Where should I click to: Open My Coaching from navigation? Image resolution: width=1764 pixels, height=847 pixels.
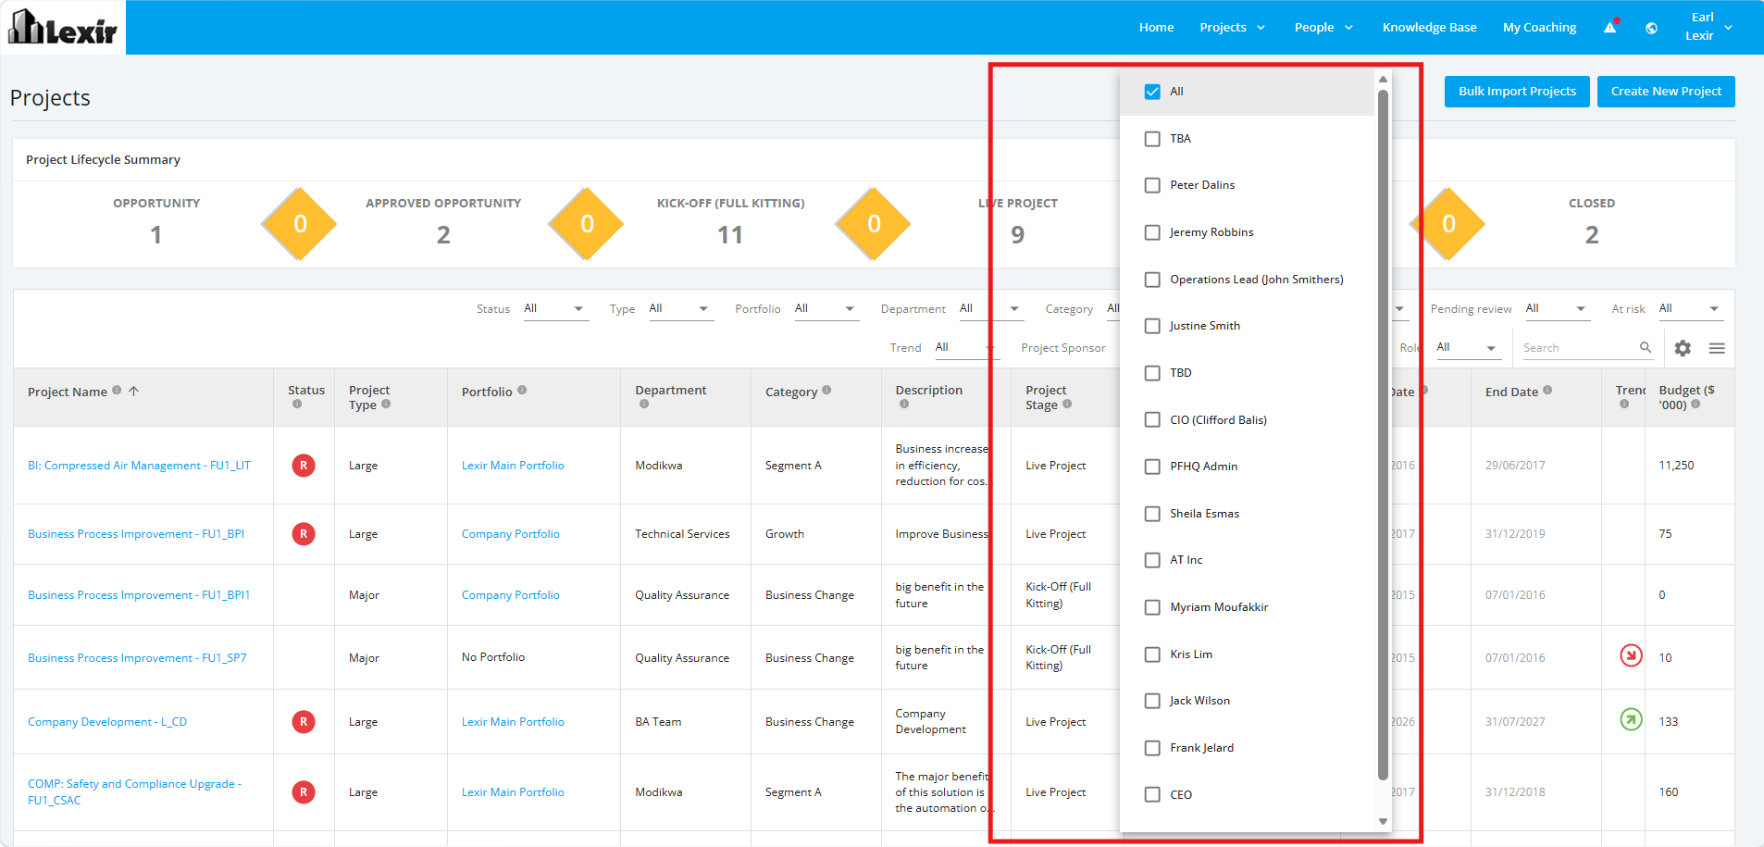coord(1540,28)
